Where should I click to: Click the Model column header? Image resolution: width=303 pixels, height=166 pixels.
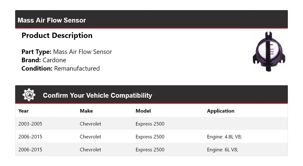pyautogui.click(x=143, y=111)
